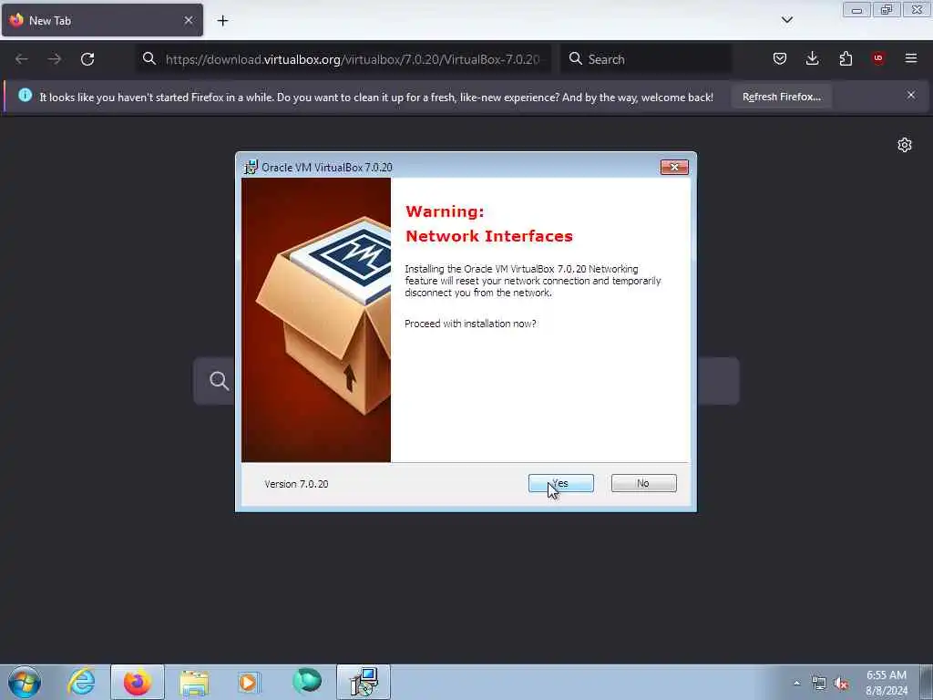Viewport: 933px width, 700px height.
Task: Click the uBlock Origin toolbar icon
Action: tap(877, 58)
